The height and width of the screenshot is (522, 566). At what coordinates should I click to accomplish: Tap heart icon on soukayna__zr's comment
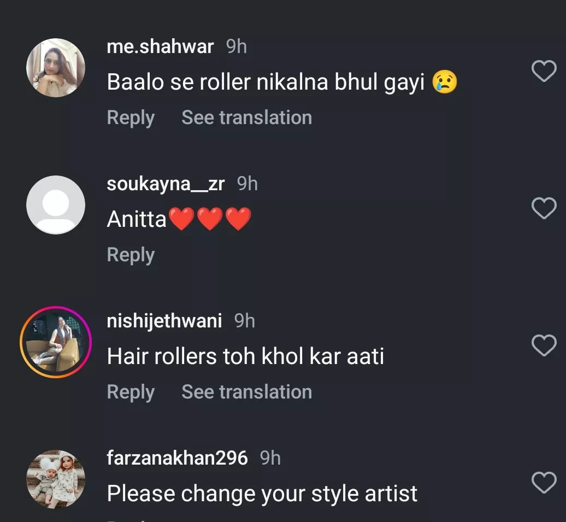coord(544,208)
